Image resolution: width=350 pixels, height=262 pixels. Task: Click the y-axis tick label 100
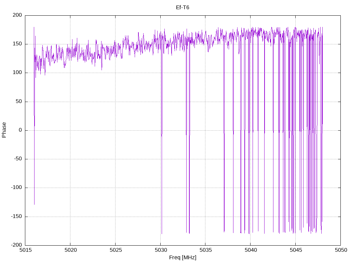[x=17, y=73]
